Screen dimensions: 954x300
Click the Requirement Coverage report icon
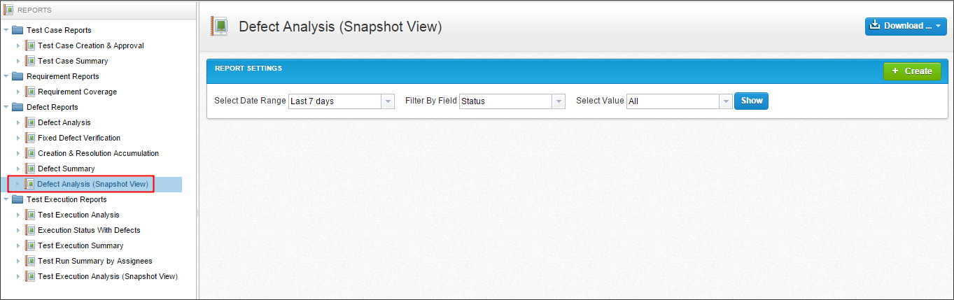click(x=30, y=92)
